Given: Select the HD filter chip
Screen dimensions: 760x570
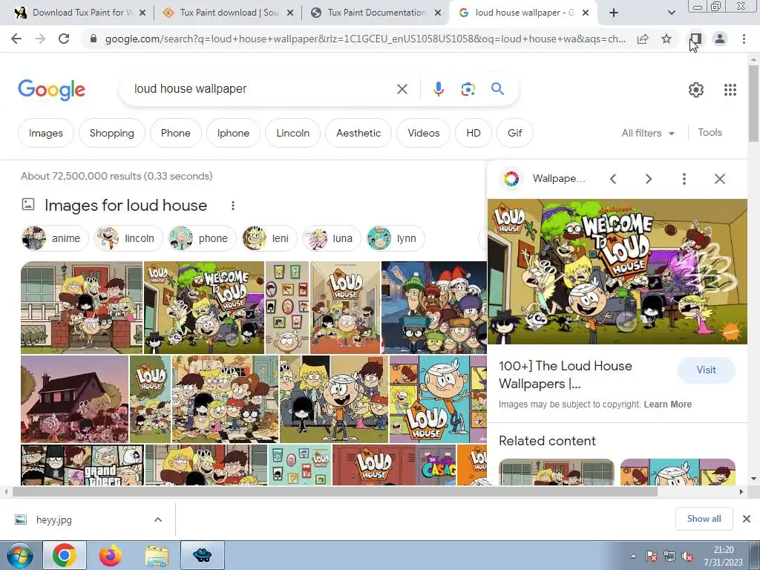Looking at the screenshot, I should coord(474,133).
